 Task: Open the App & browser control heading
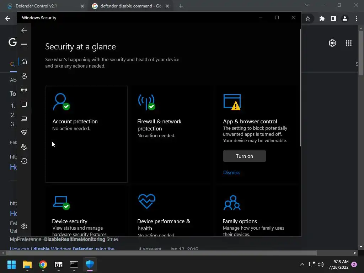coord(250,122)
